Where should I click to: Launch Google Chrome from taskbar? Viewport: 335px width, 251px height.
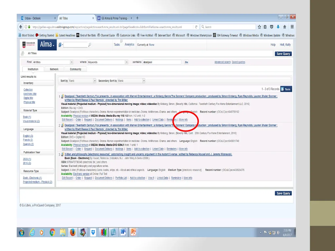[52, 232]
